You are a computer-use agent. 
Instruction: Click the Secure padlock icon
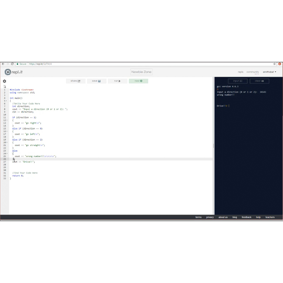(x=17, y=64)
